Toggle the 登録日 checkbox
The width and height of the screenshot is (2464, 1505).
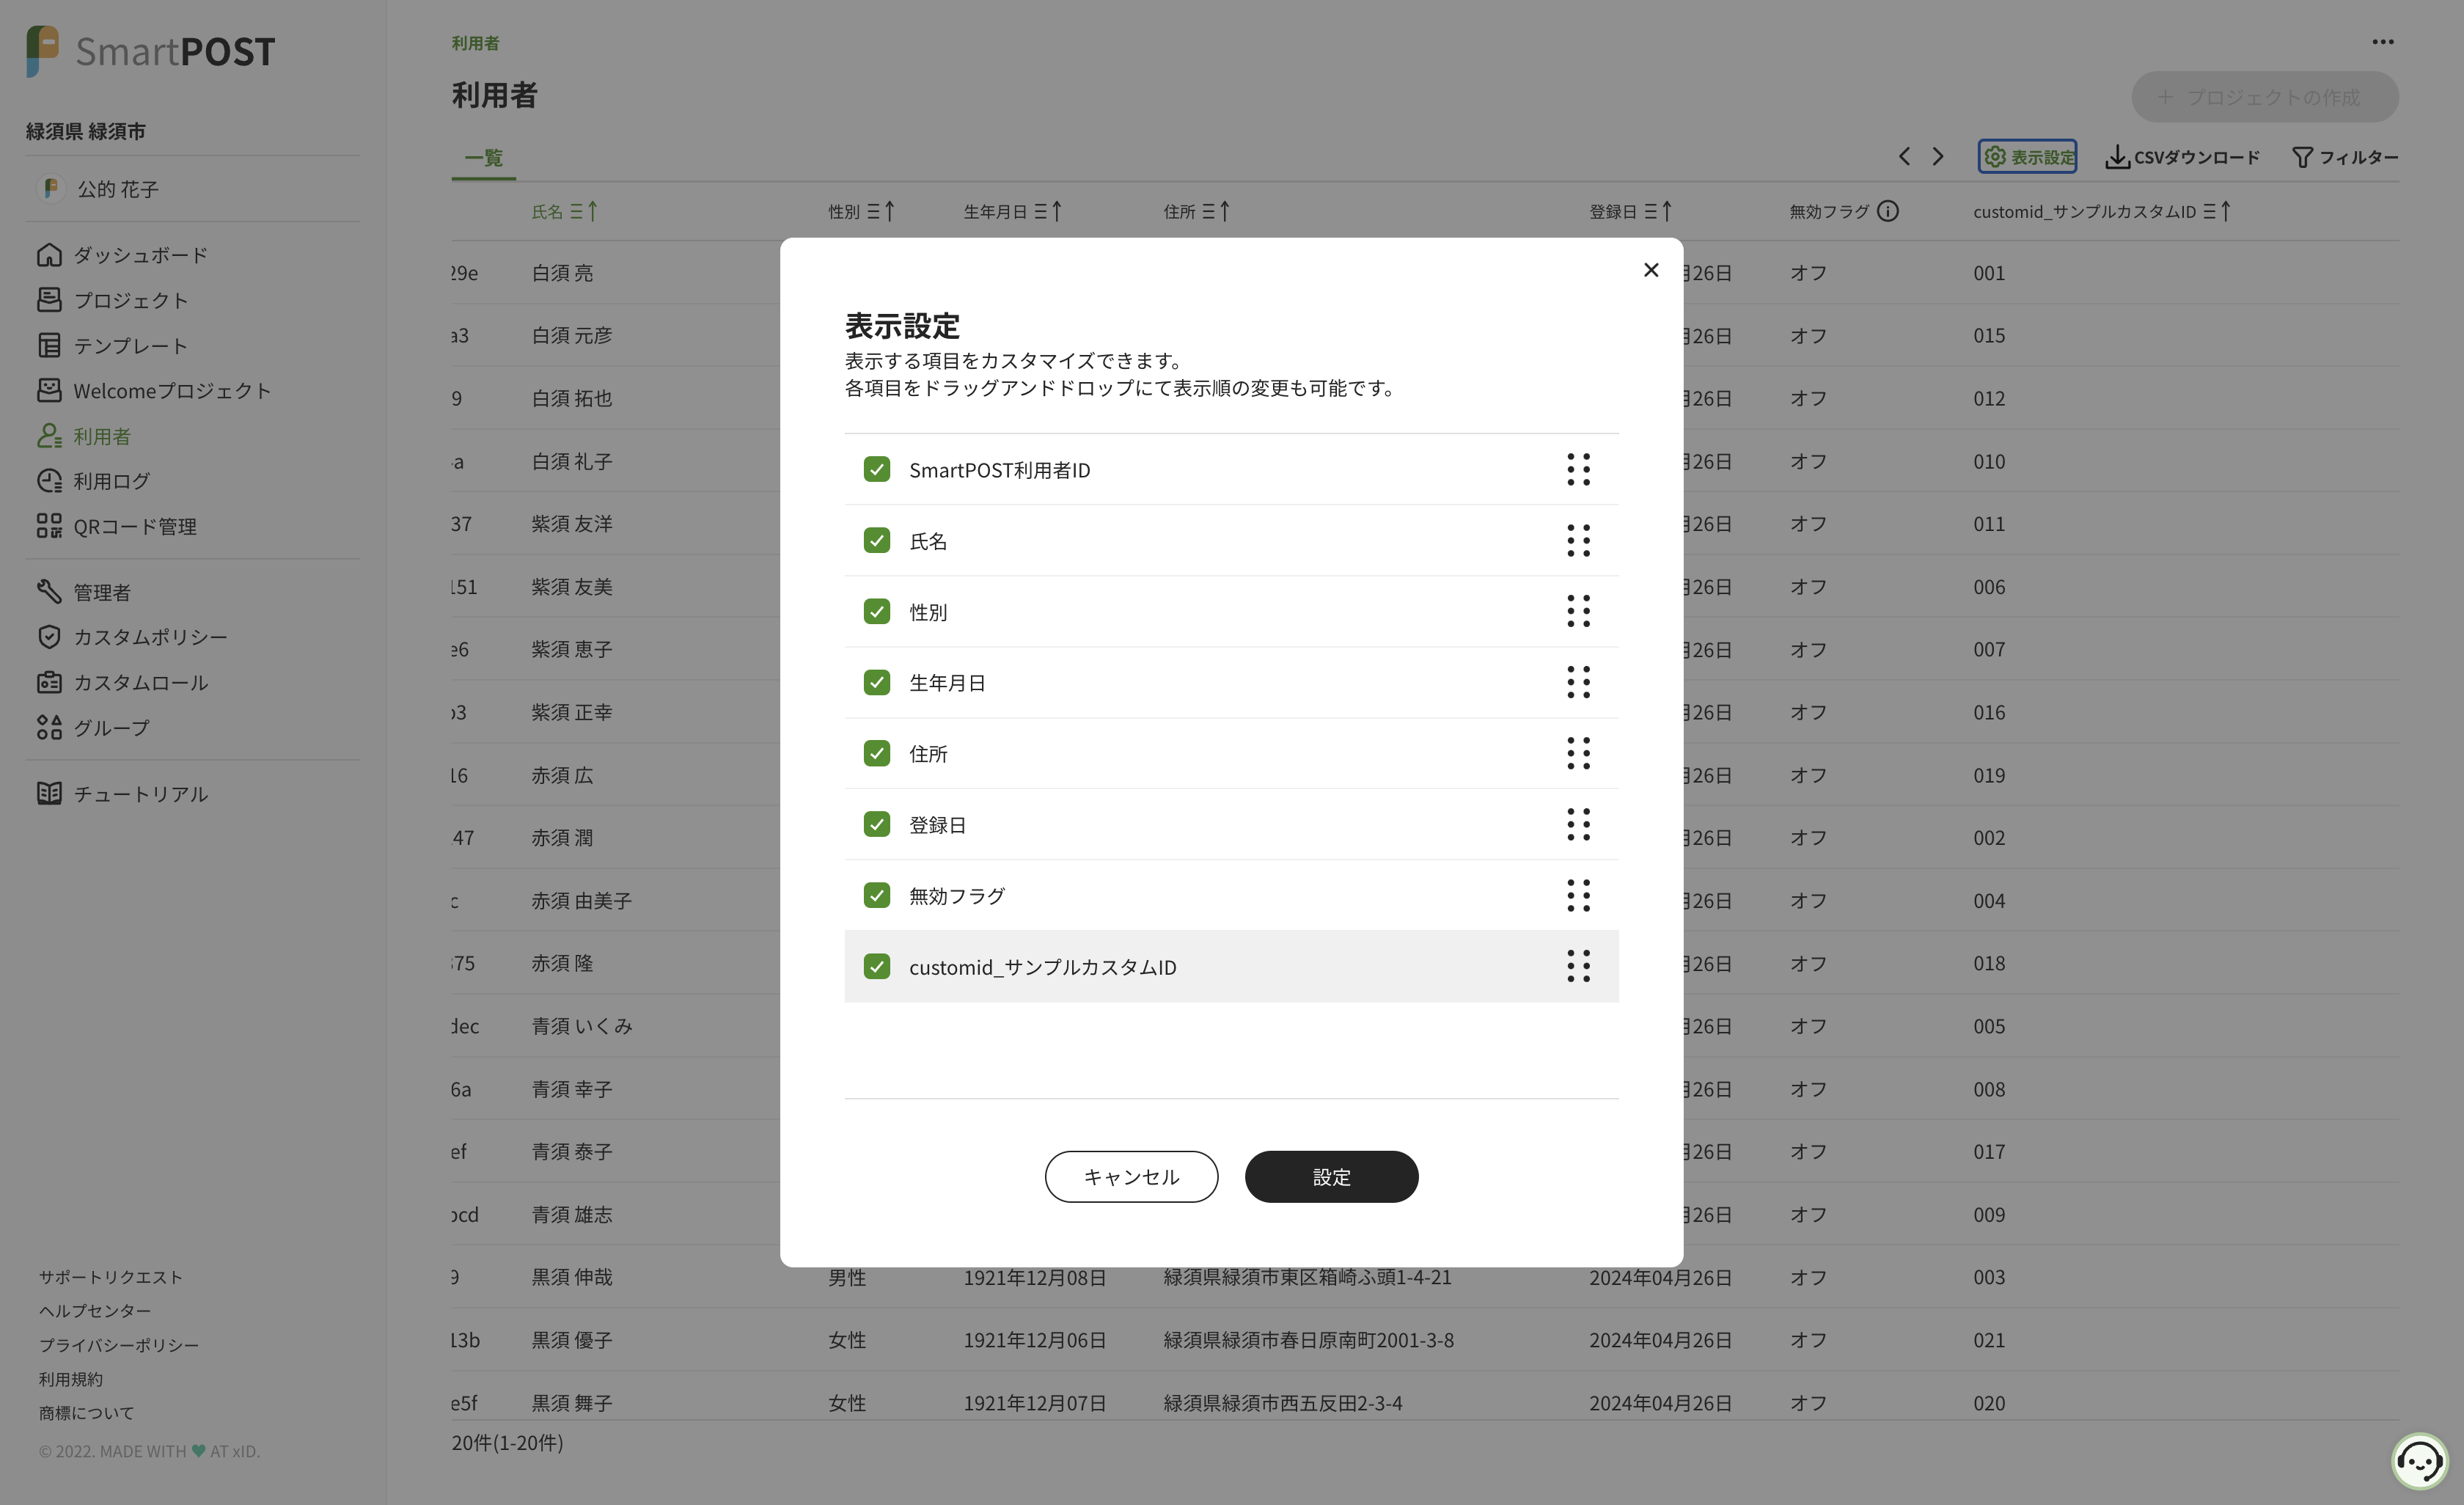point(877,824)
